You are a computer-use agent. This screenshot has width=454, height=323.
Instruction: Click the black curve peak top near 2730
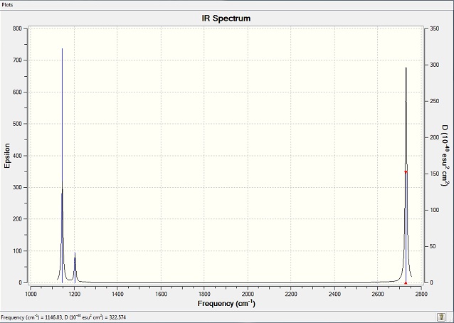406,68
